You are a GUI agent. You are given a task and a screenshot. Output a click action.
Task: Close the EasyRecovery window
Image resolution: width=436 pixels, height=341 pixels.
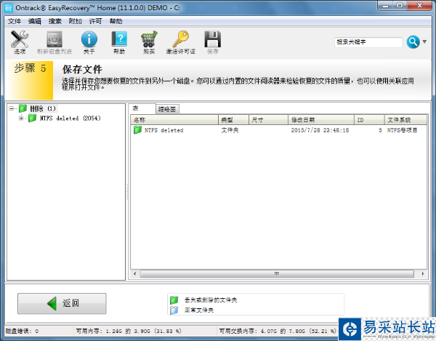(419, 6)
